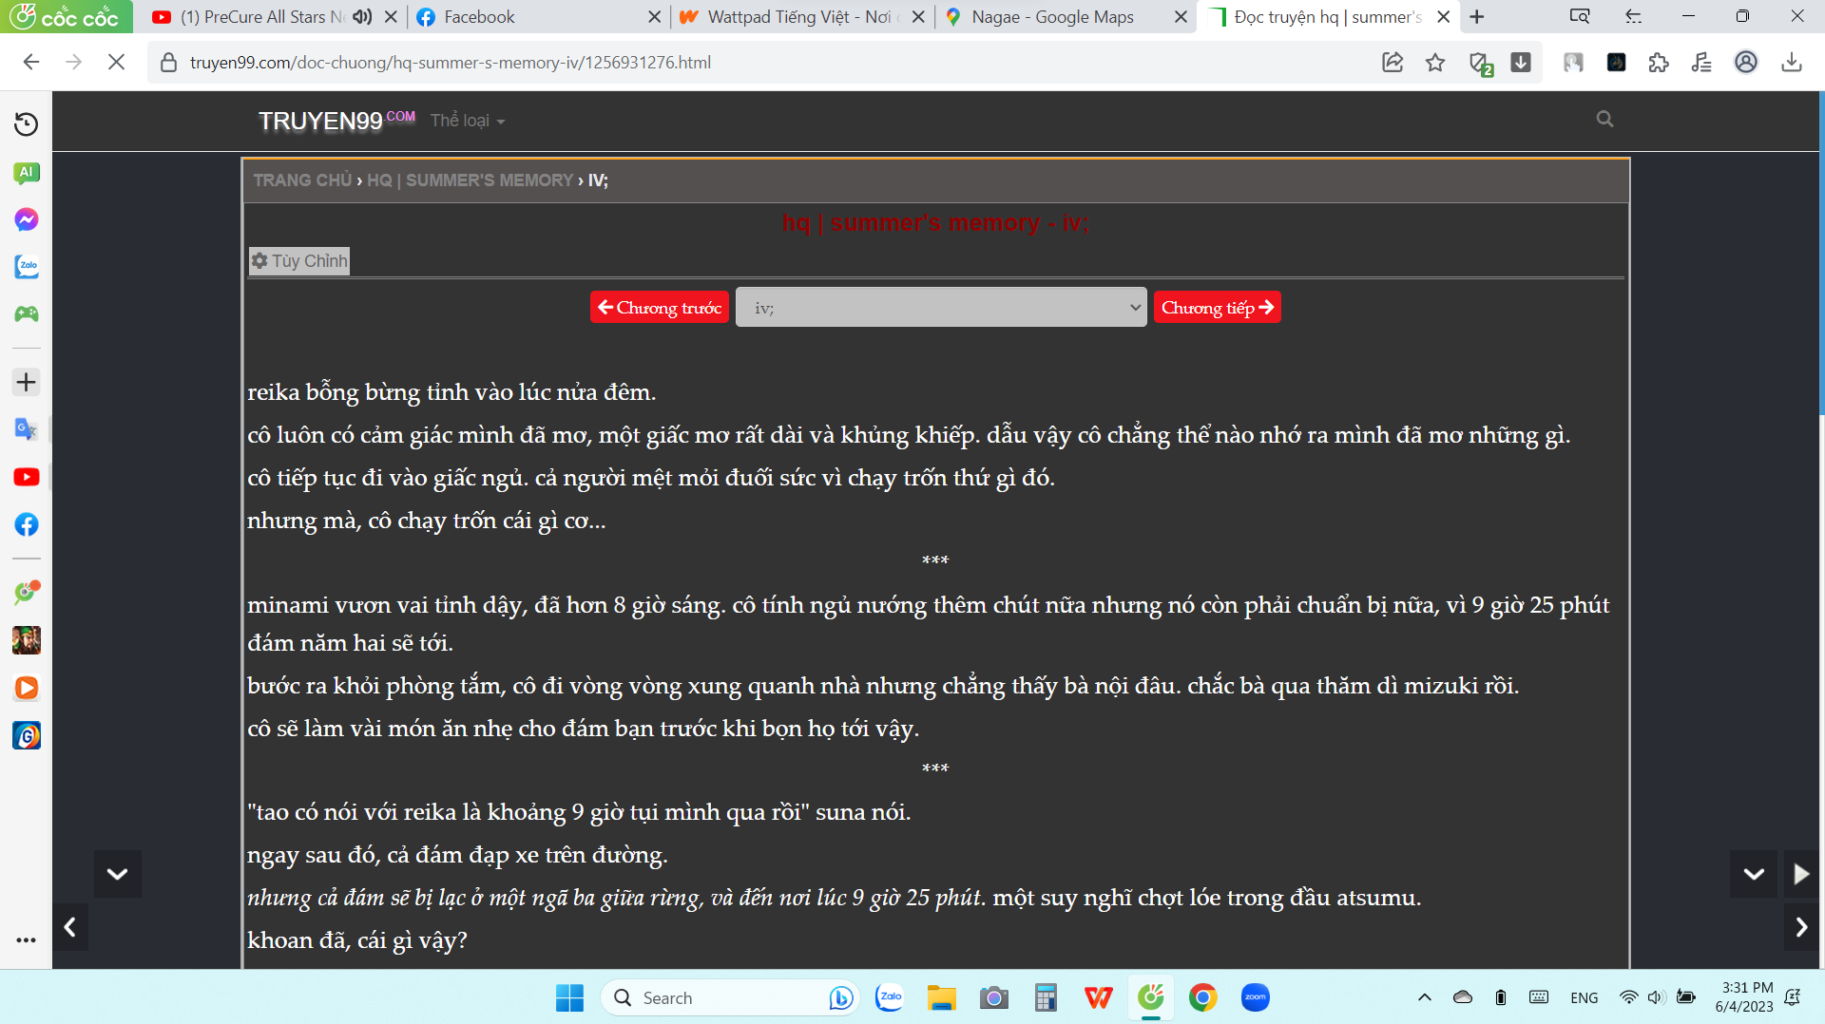Go to previous chapter via Chương trước
Viewport: 1825px width, 1024px height.
(660, 308)
